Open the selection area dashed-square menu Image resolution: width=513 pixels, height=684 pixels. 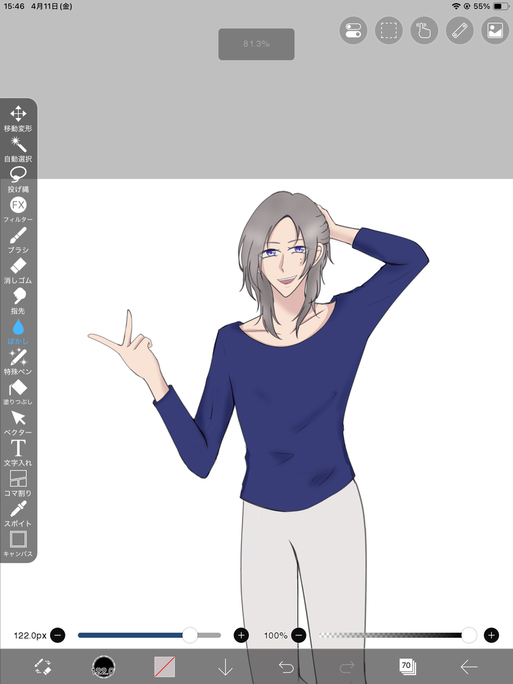pyautogui.click(x=389, y=31)
